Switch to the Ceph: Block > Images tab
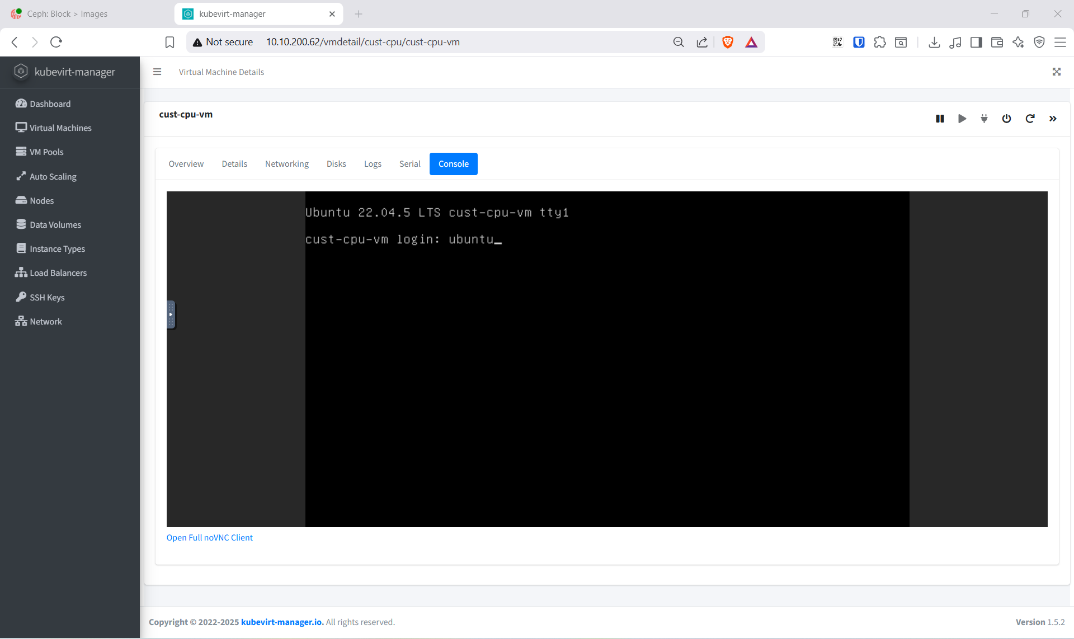 (87, 13)
